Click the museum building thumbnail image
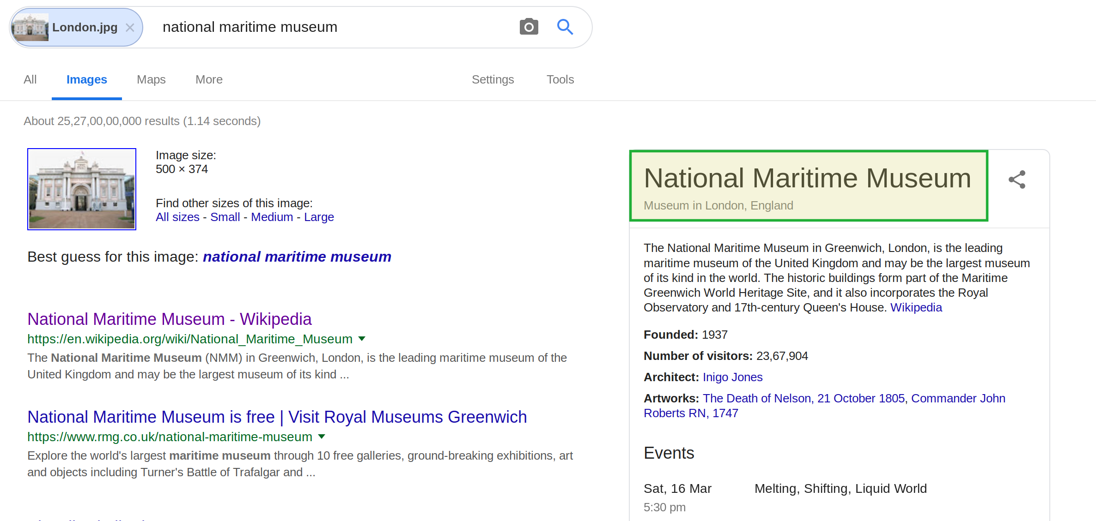Image resolution: width=1096 pixels, height=521 pixels. [82, 189]
